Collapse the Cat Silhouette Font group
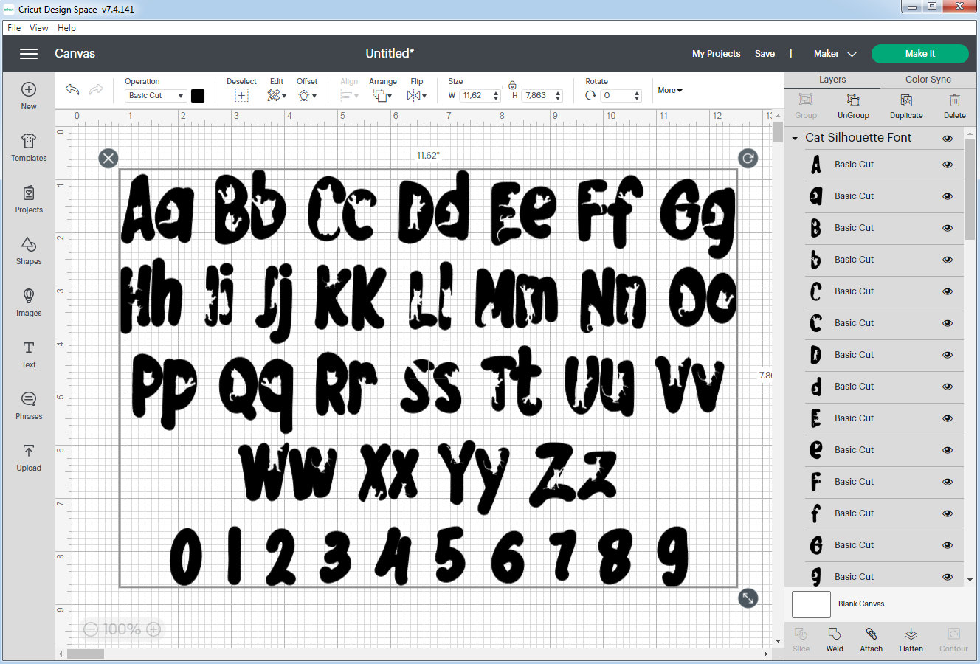Screen dimensions: 980x664 click(x=795, y=138)
